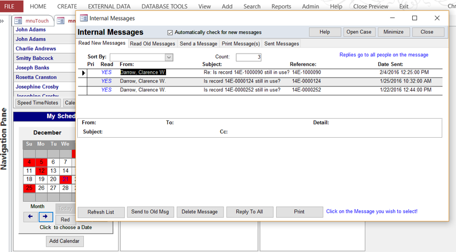Click the mnuTouch form tab icon
Image resolution: width=456 pixels, height=252 pixels.
(18, 21)
